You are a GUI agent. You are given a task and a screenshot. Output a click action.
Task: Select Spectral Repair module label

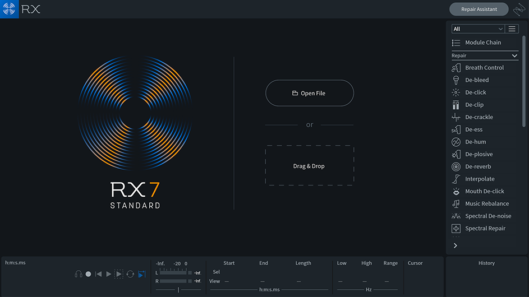[485, 229]
